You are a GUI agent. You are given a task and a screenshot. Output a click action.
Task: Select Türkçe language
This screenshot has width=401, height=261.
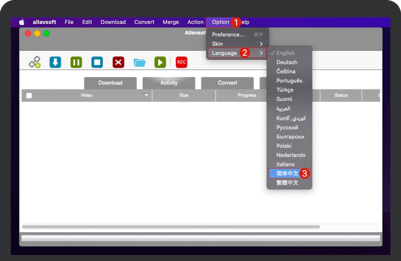(x=289, y=90)
